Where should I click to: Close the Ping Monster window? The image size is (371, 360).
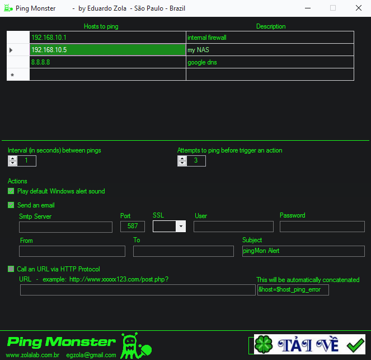pyautogui.click(x=359, y=8)
